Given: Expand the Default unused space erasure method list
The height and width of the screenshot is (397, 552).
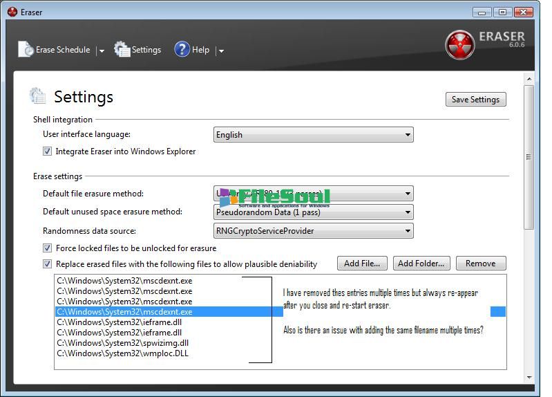Looking at the screenshot, I should (x=408, y=212).
